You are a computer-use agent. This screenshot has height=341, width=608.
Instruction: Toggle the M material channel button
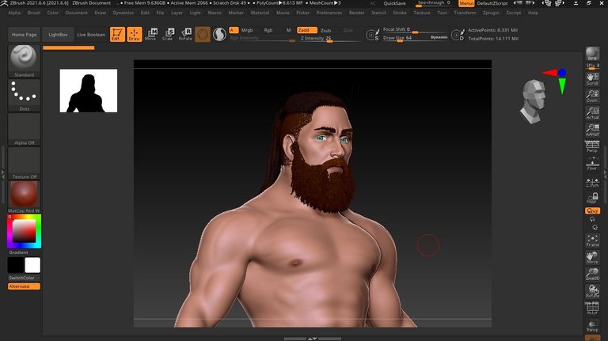pos(288,30)
